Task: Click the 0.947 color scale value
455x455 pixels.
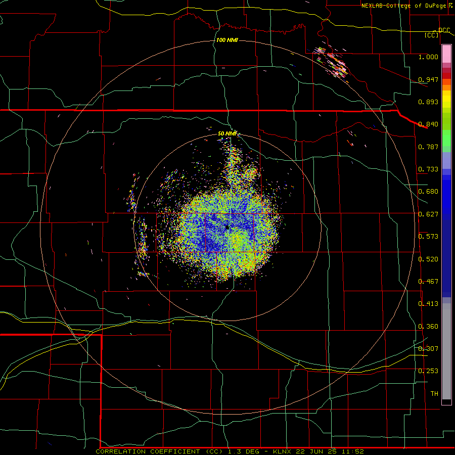Action: click(428, 79)
